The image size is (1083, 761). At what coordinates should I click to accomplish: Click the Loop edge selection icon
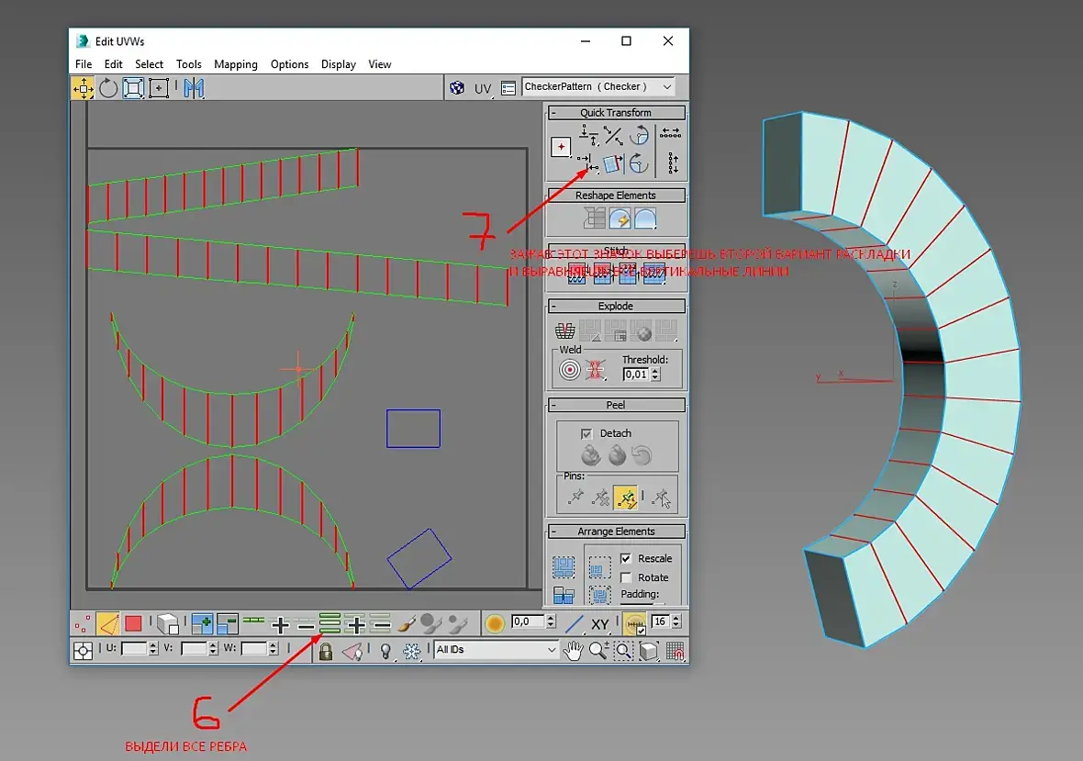(329, 624)
